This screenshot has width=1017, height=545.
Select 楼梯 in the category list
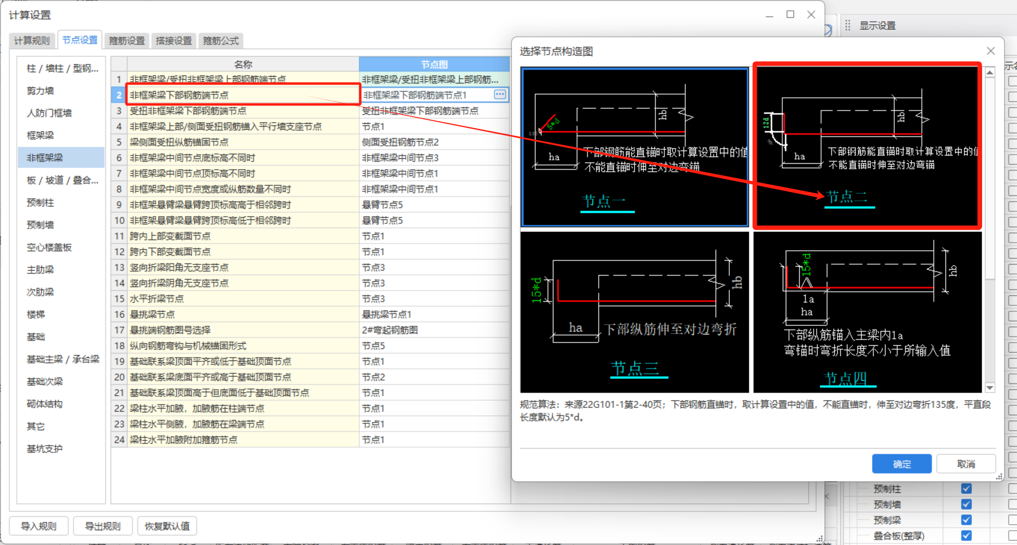(x=62, y=314)
